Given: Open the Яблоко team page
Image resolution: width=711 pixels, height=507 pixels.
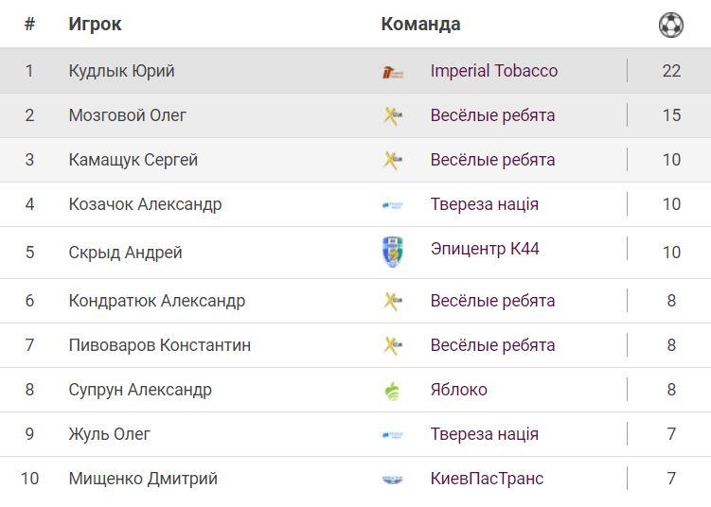Looking at the screenshot, I should [x=458, y=390].
